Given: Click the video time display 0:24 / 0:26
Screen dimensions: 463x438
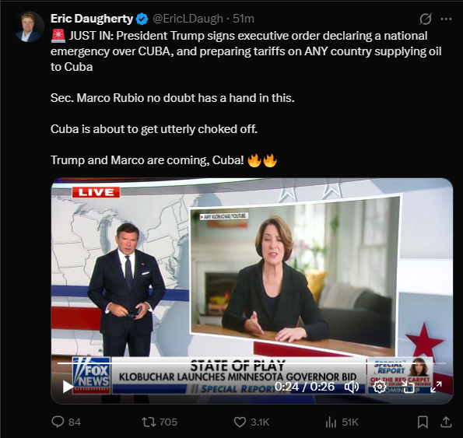Looking at the screenshot, I should click(304, 387).
